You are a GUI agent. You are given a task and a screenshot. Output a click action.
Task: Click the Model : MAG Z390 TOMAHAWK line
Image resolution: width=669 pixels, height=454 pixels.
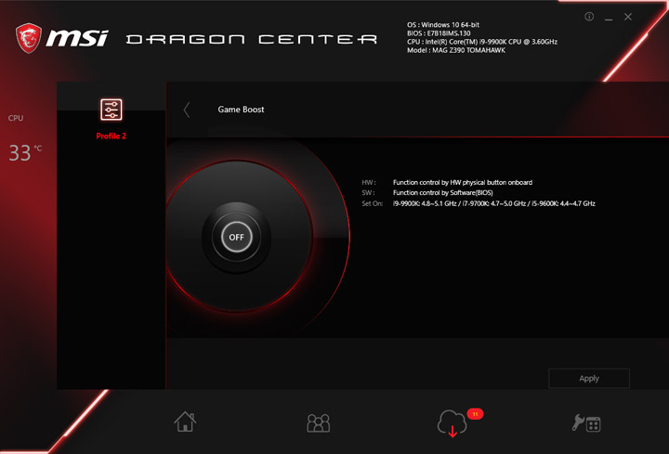(x=456, y=50)
